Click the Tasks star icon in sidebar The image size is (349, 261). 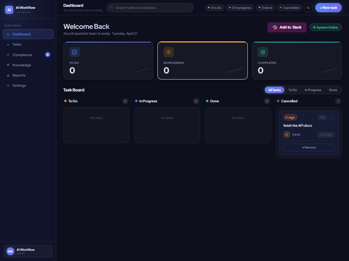pos(7,44)
